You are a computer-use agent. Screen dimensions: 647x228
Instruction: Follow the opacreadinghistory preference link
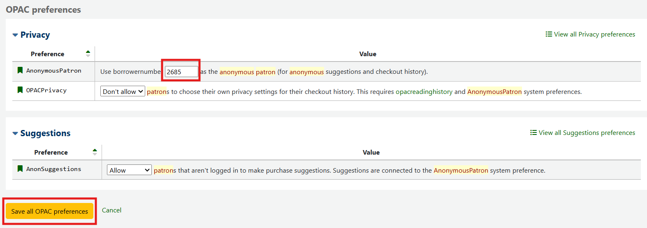coord(424,92)
